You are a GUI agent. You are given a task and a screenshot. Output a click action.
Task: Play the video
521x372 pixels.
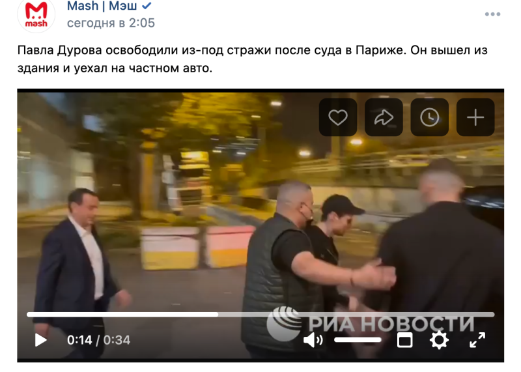pyautogui.click(x=41, y=340)
